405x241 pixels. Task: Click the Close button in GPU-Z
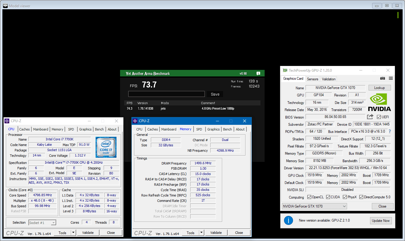pyautogui.click(x=382, y=206)
